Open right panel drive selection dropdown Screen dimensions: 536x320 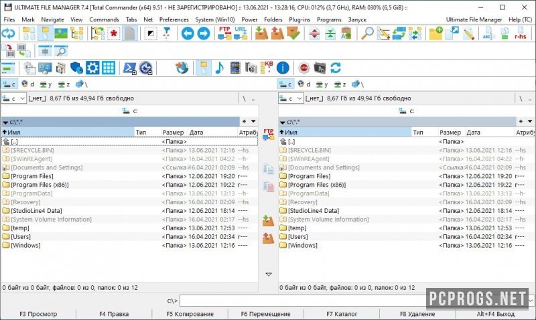pos(291,98)
